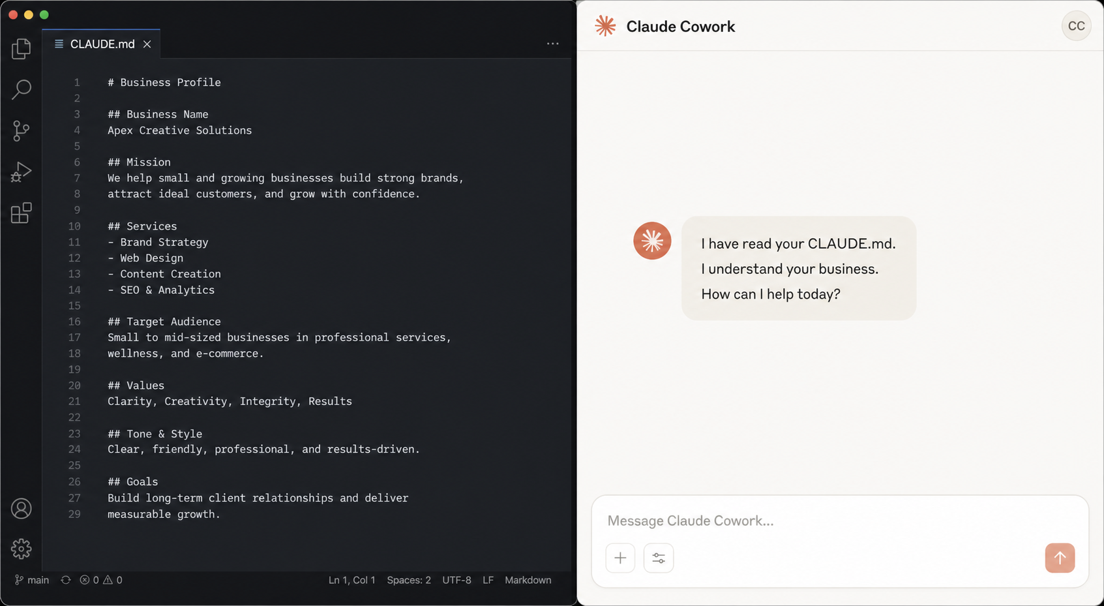Screen dimensions: 1104x606
Task: Change LF end of line sequence
Action: [x=488, y=580]
